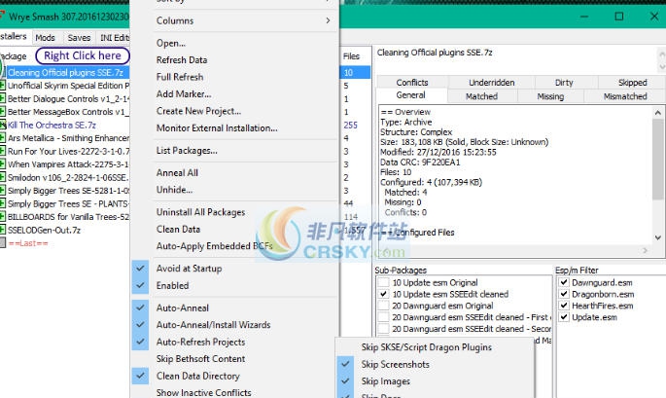
Task: Choose Add Marker... menu item
Action: (234, 94)
